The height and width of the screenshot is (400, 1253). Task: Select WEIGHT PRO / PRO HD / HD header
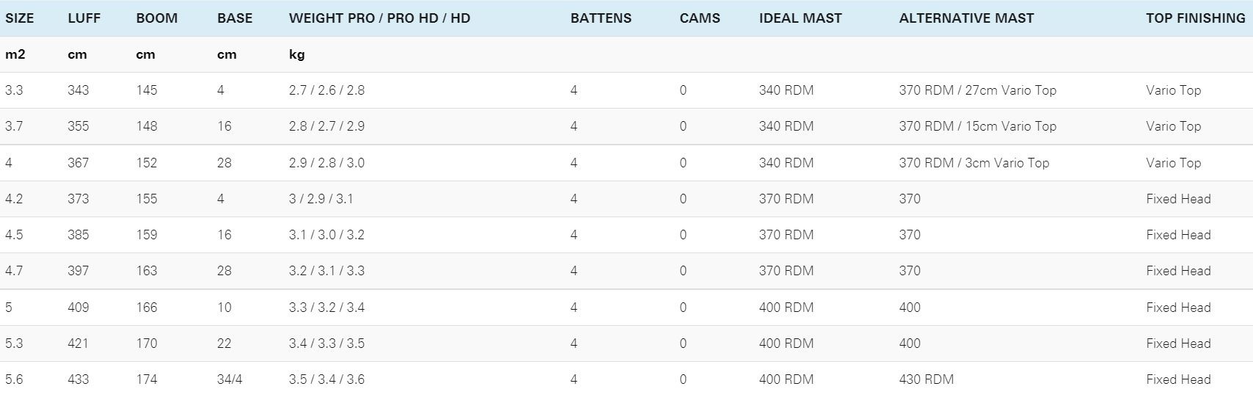(x=379, y=18)
